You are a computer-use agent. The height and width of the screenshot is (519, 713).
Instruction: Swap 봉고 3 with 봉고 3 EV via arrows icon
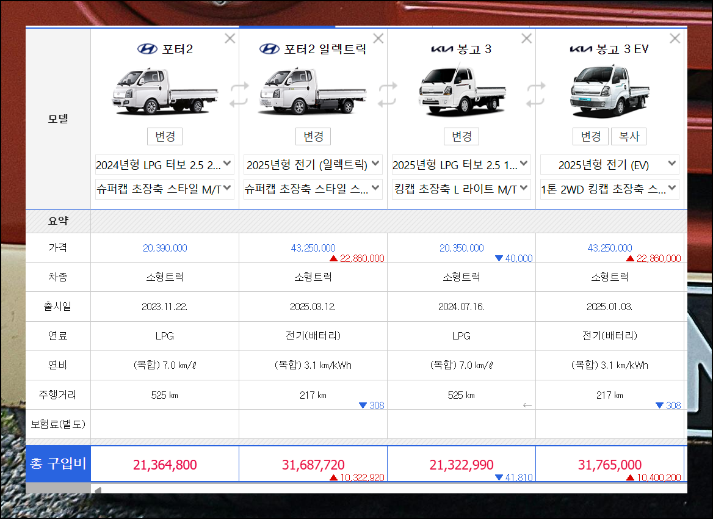coord(535,94)
